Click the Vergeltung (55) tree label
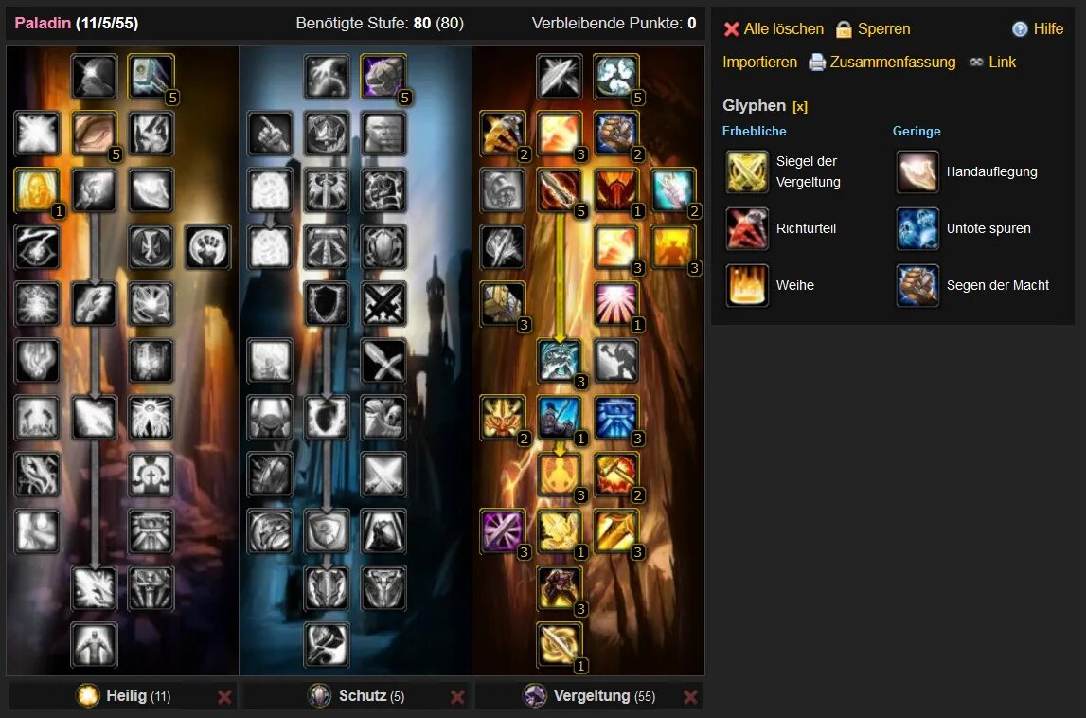 coord(604,696)
